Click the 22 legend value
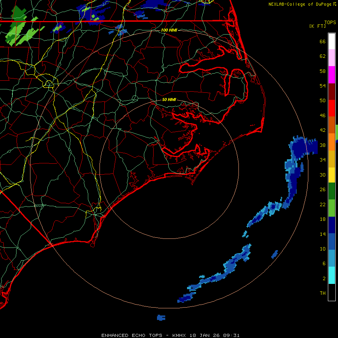Viewport: 338px width, 338px height. click(x=323, y=204)
